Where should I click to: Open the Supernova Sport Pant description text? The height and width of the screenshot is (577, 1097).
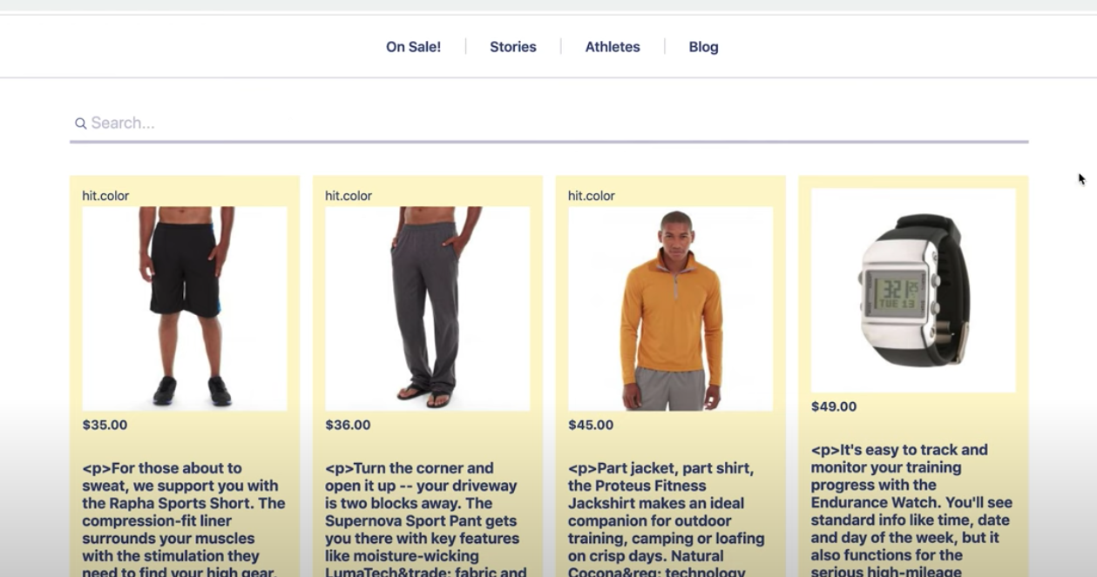click(x=426, y=519)
